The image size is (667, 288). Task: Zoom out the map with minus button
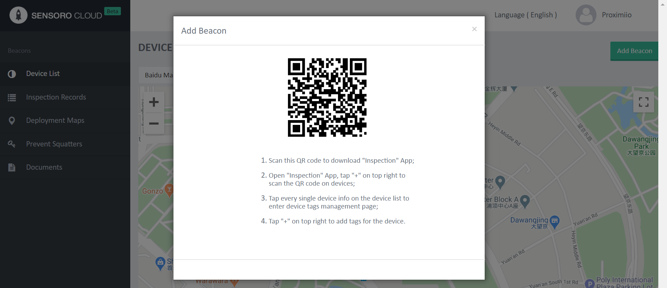click(x=154, y=124)
